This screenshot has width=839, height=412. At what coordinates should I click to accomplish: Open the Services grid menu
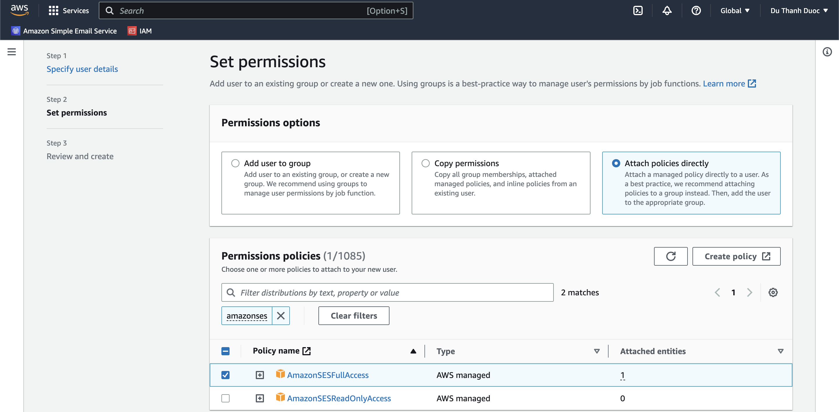point(53,11)
